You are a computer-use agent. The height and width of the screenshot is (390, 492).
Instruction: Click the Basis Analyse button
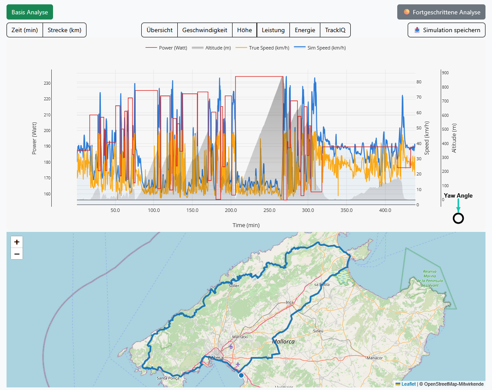tap(30, 12)
